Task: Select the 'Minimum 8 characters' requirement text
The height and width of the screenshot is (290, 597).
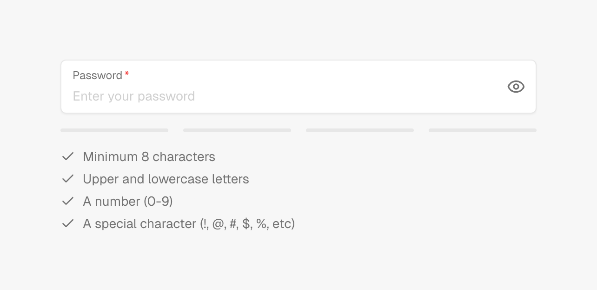Action: (149, 157)
